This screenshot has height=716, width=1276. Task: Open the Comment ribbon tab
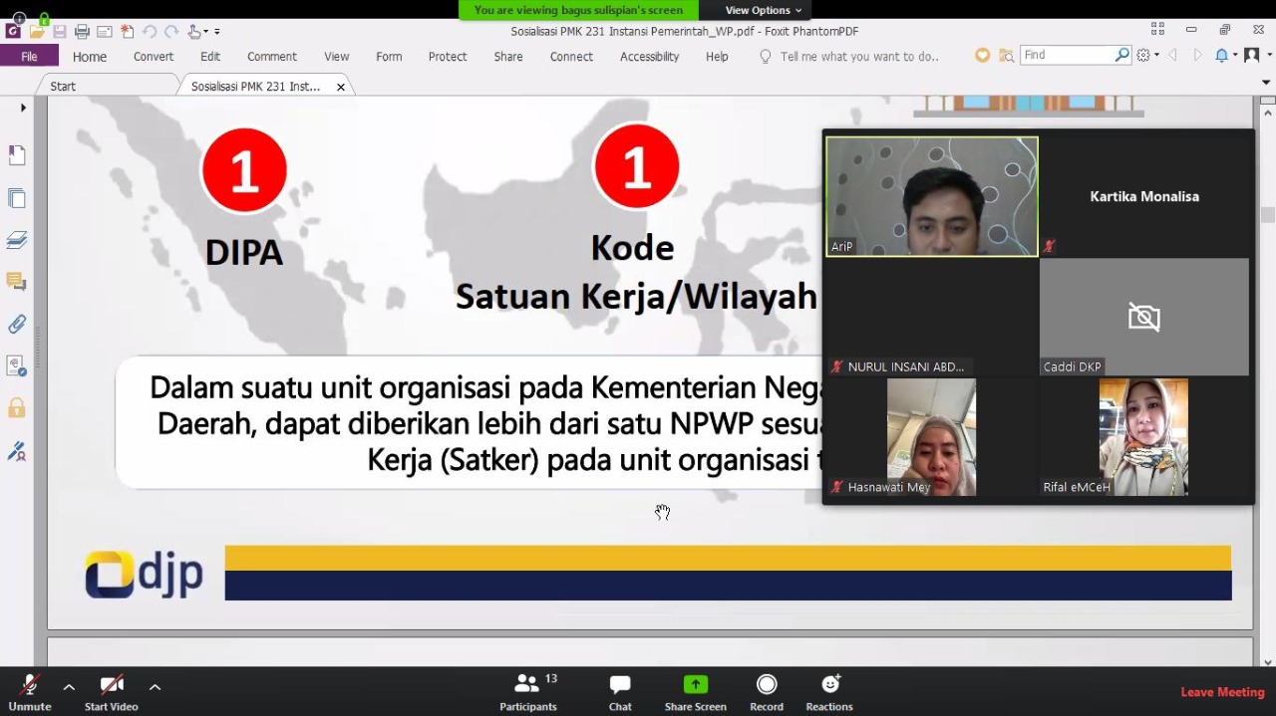pyautogui.click(x=271, y=57)
